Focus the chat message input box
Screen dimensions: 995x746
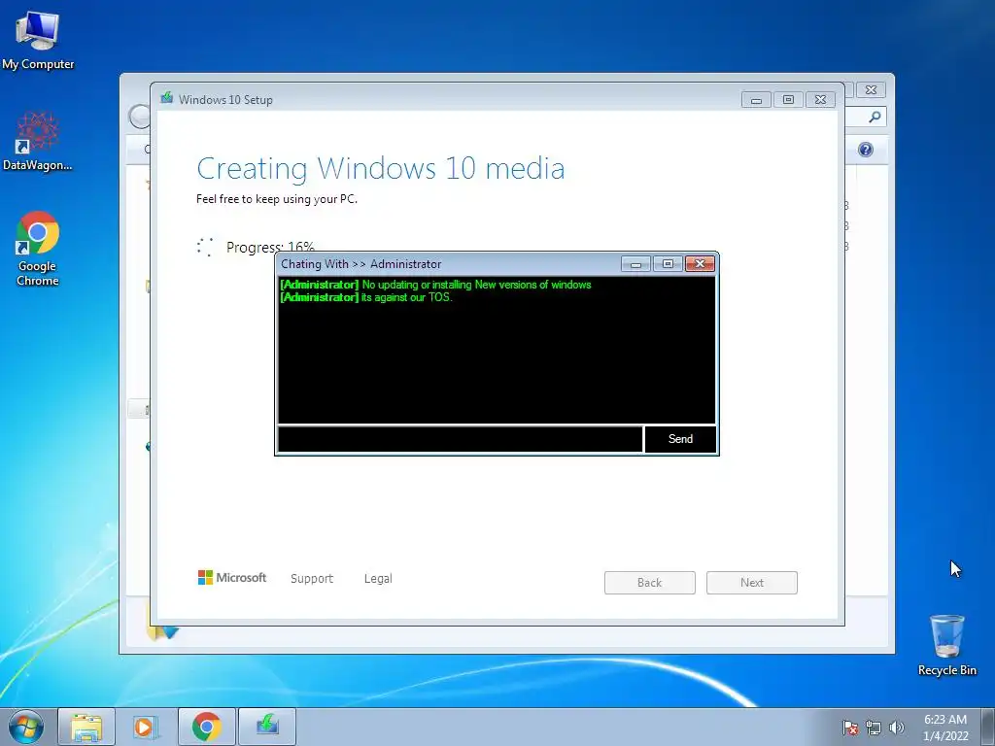point(460,439)
